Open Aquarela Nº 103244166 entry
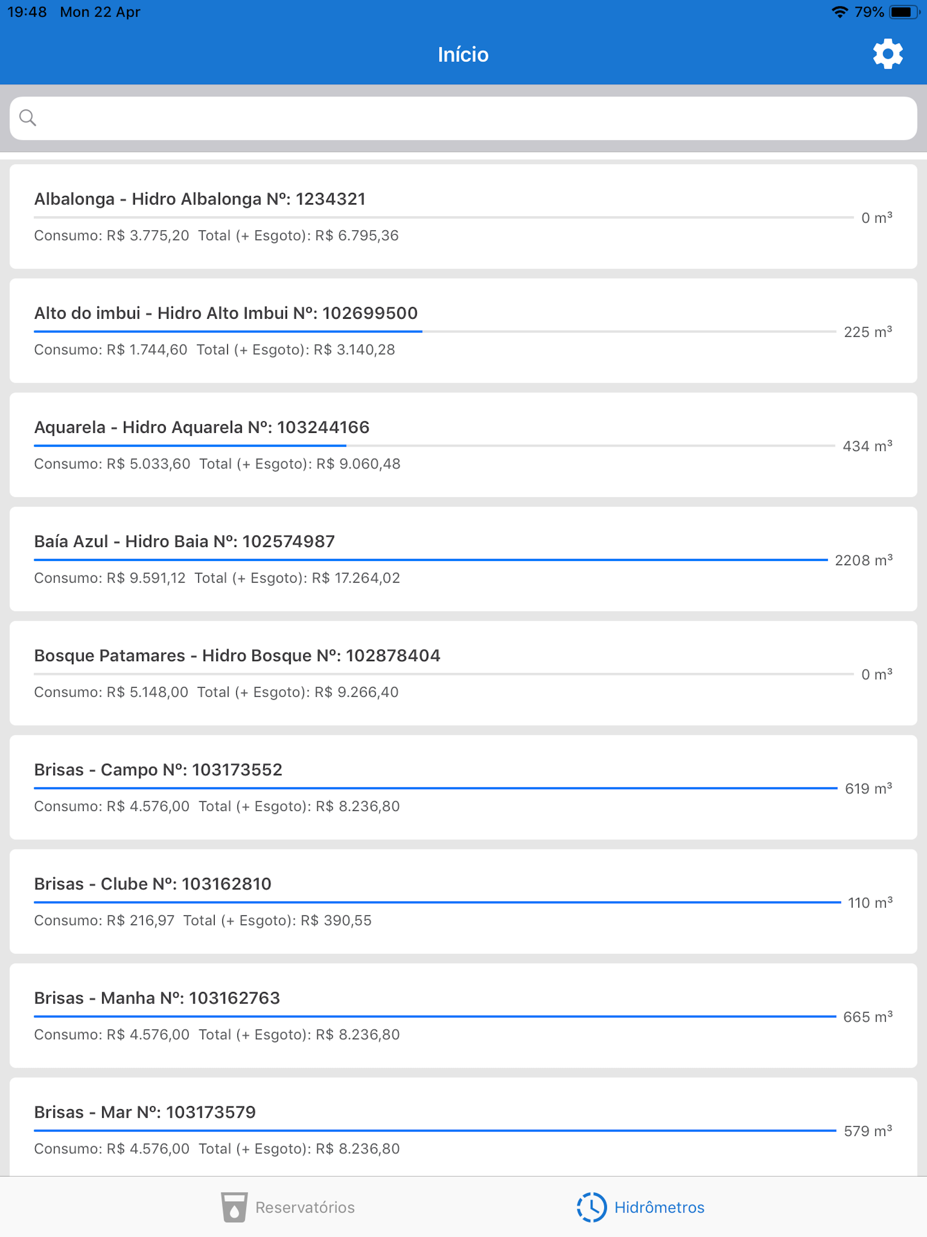Viewport: 927px width, 1237px height. coord(463,445)
